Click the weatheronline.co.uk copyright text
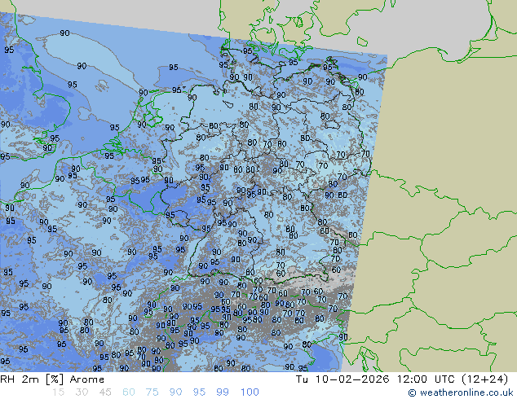This screenshot has height=399, width=517. [461, 392]
